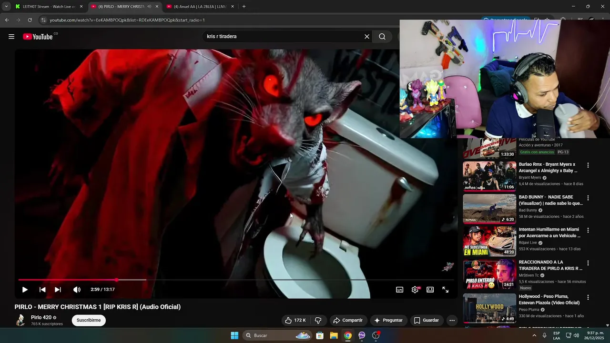Expand the tab search dropdown
The height and width of the screenshot is (343, 610).
click(x=6, y=7)
